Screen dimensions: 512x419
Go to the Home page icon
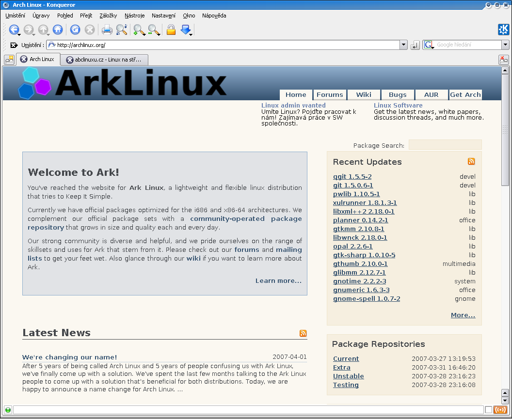[x=58, y=30]
